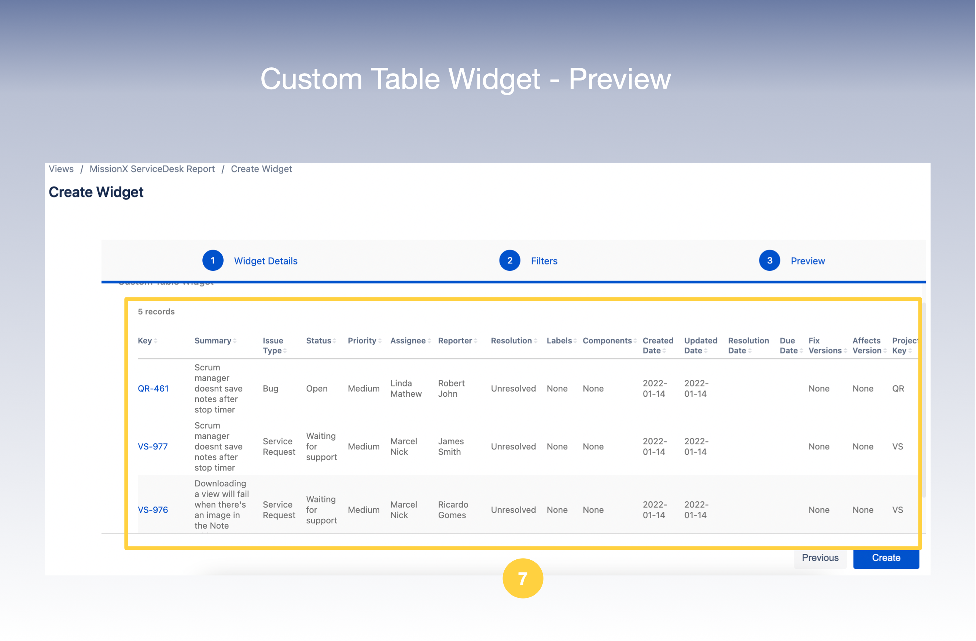This screenshot has width=976, height=641.
Task: Sort by Assignee column arrows
Action: [x=429, y=341]
